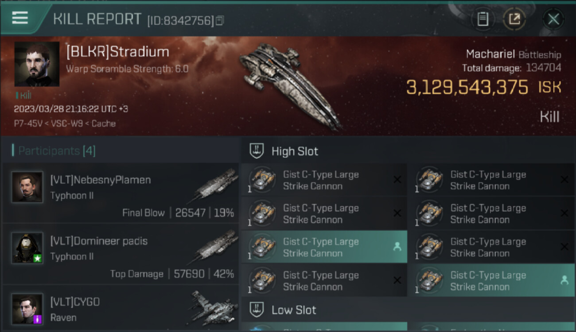Open the clipboard notes icon

[x=483, y=19]
